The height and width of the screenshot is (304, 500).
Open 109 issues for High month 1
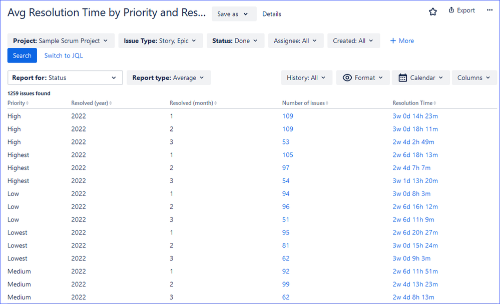(288, 116)
